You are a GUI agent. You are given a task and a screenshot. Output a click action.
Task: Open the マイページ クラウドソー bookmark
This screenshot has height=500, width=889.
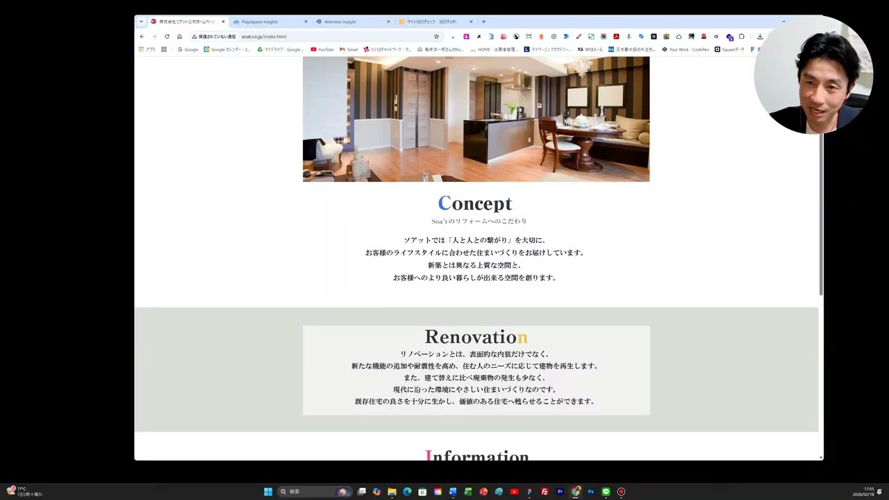[549, 49]
